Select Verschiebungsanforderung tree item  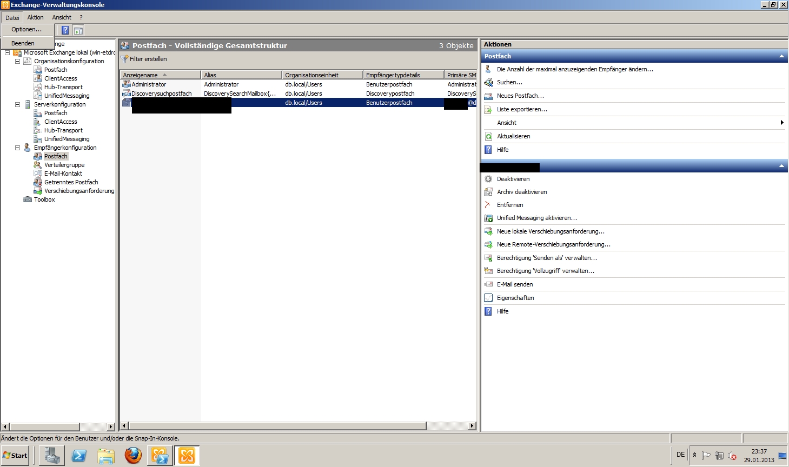[79, 191]
